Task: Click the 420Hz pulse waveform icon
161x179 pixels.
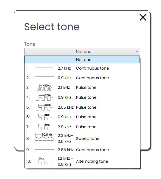Action: [44, 88]
